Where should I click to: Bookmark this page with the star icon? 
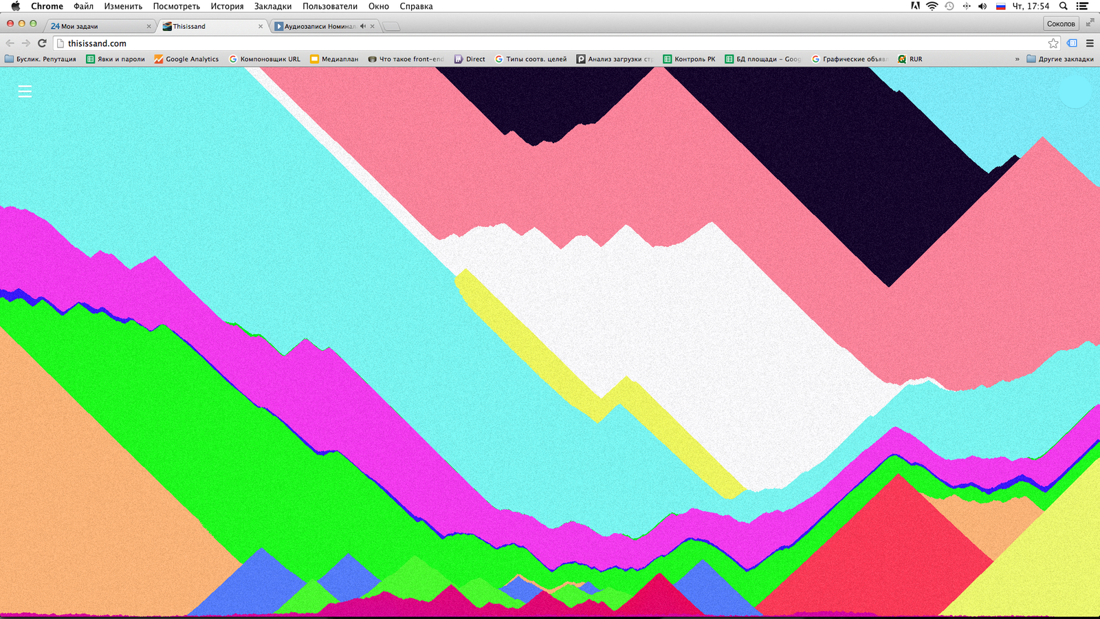coord(1053,43)
